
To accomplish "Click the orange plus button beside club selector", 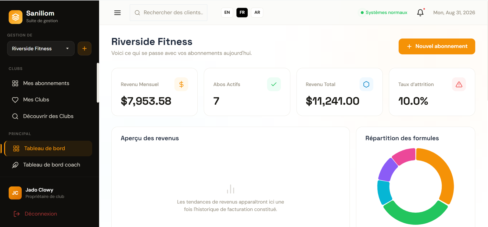I will (x=84, y=49).
